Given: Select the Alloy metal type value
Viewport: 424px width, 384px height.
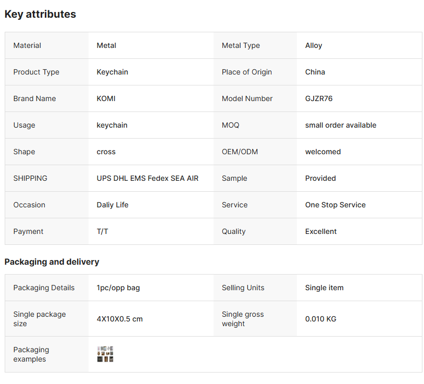Looking at the screenshot, I should pos(314,45).
